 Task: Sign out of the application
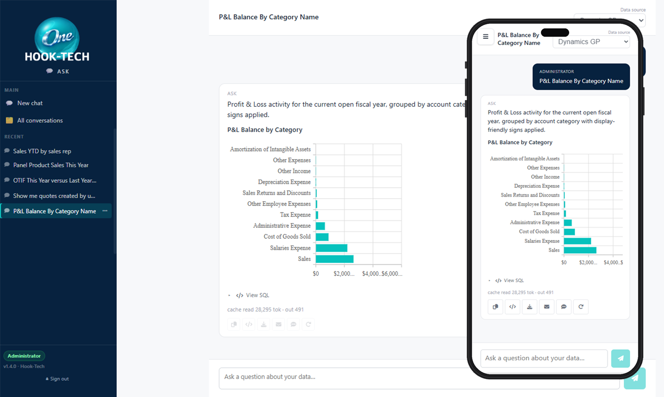(57, 379)
